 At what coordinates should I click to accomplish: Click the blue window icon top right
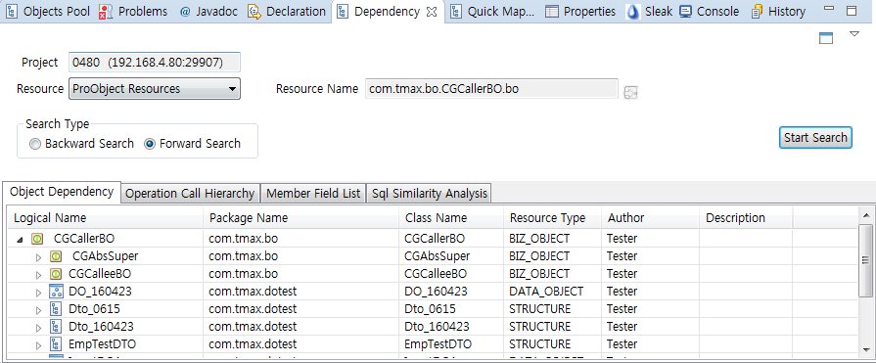tap(826, 38)
